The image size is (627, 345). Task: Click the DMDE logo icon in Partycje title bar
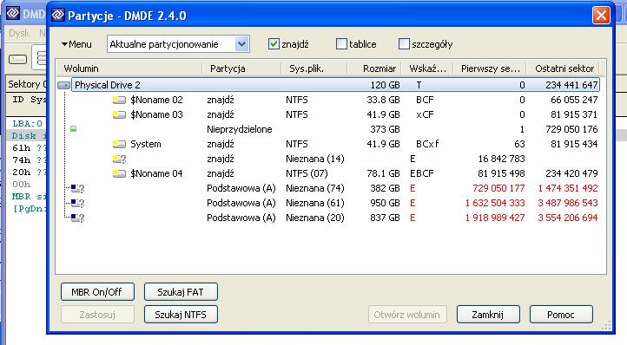click(x=58, y=16)
